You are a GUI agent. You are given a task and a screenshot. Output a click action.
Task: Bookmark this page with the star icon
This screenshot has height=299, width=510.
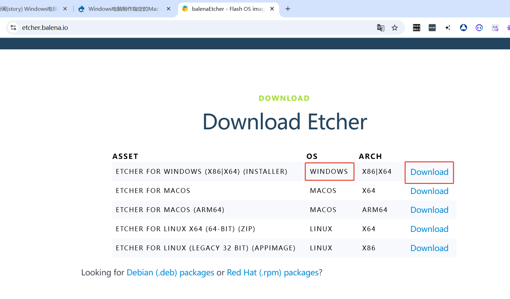pos(395,28)
